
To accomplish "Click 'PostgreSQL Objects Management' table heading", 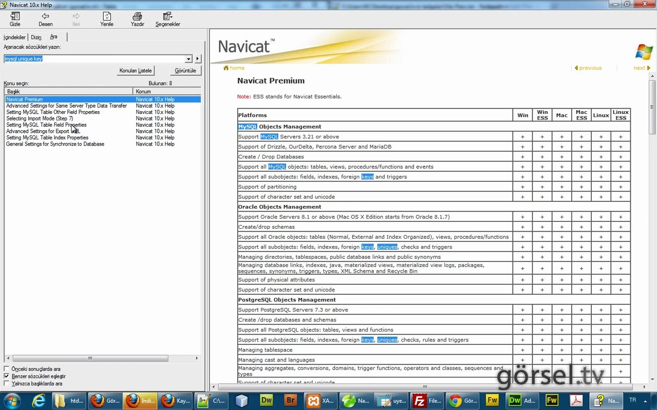I will click(x=287, y=300).
